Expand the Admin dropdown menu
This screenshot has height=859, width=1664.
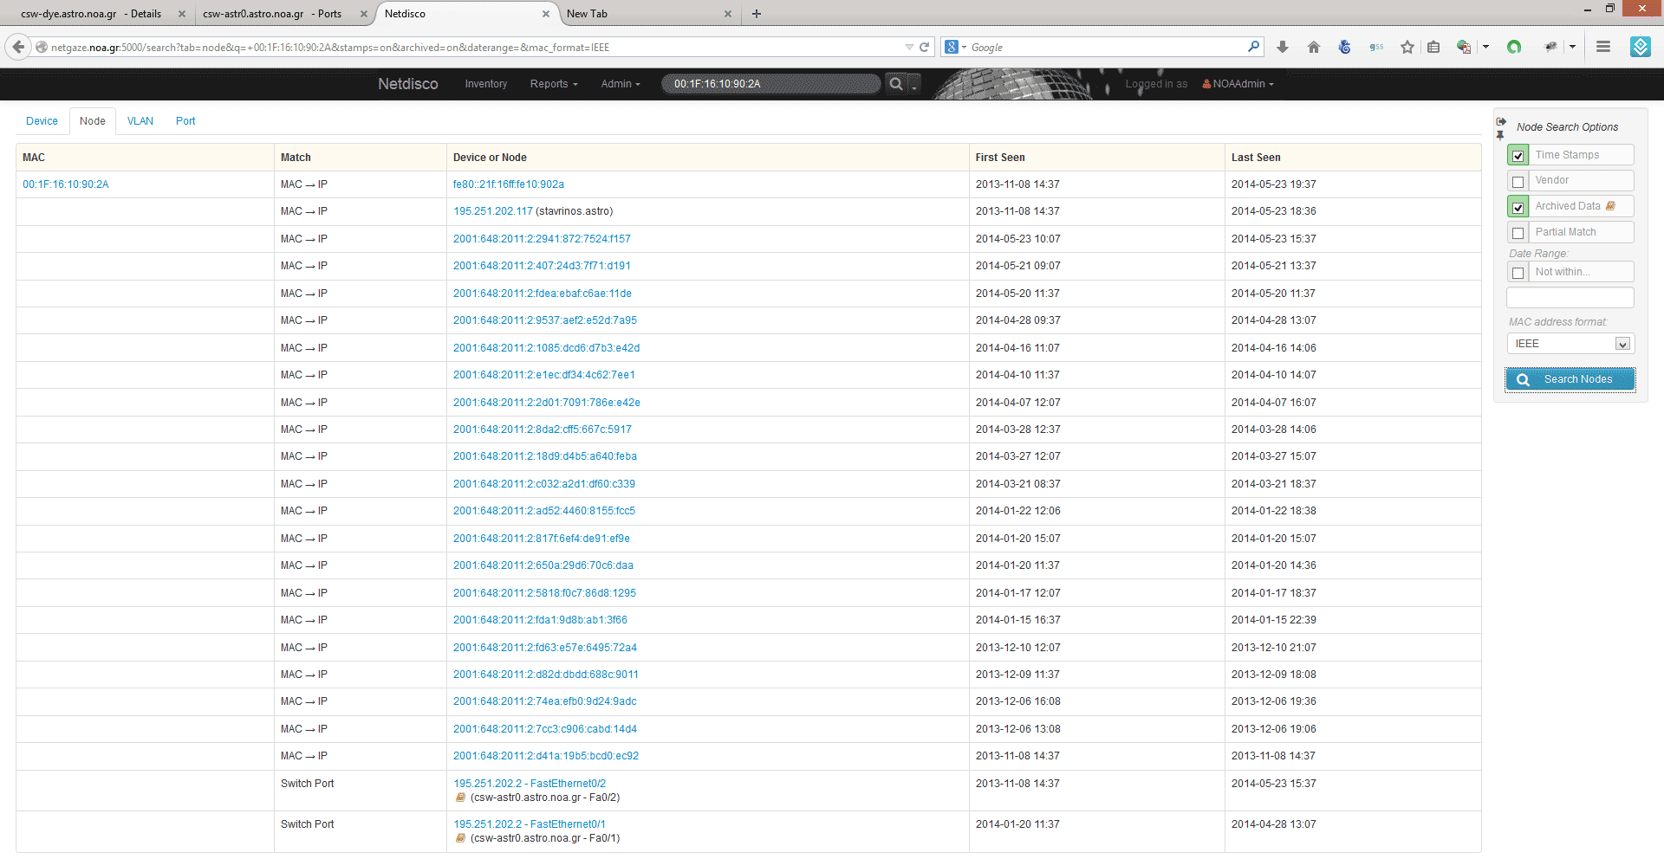[621, 84]
